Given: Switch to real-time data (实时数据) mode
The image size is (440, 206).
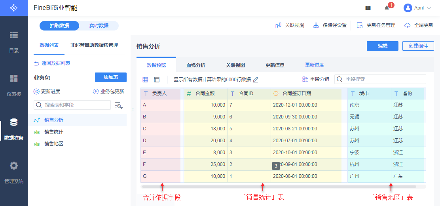Looking at the screenshot, I should pos(99,26).
